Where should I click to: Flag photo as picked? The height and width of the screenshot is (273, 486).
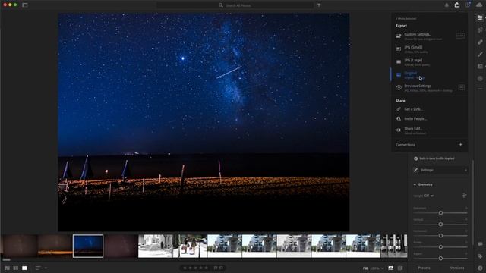216,268
